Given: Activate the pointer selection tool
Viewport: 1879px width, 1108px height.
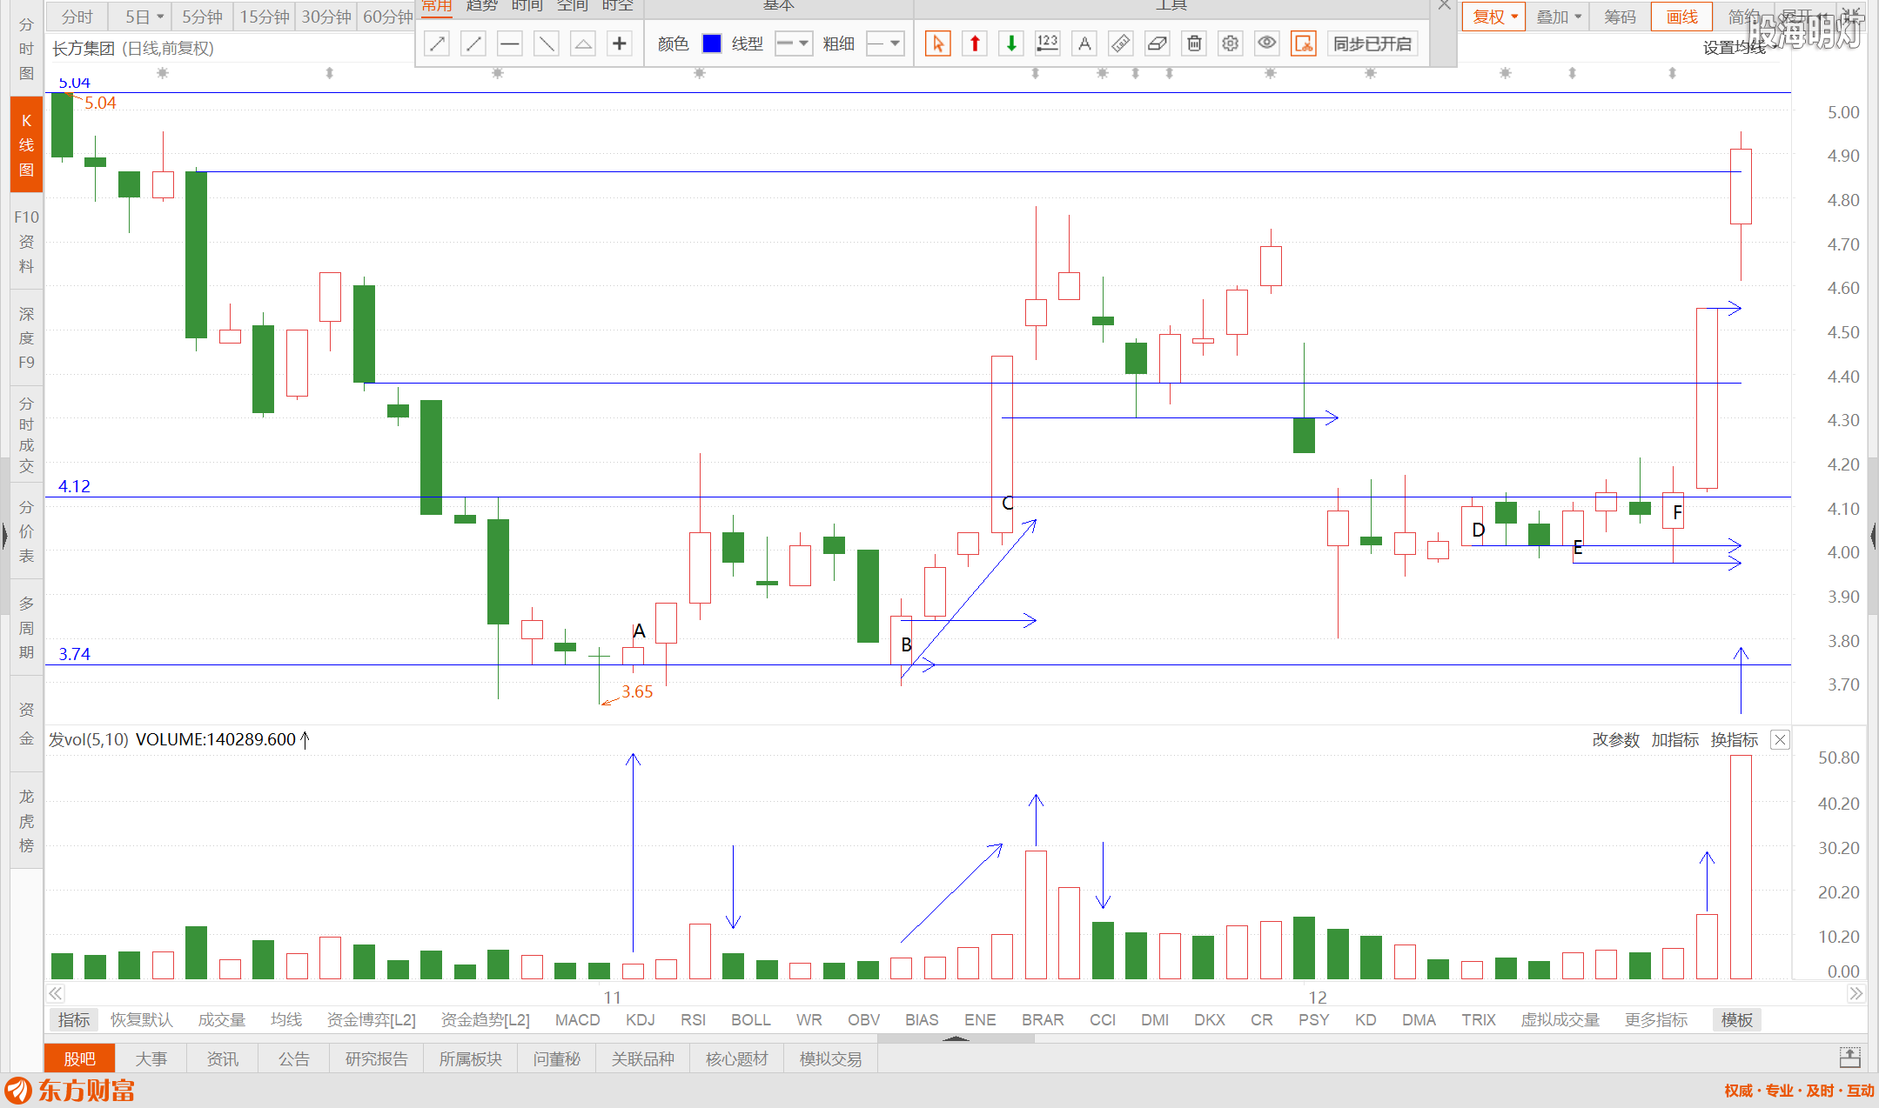Looking at the screenshot, I should pyautogui.click(x=938, y=43).
